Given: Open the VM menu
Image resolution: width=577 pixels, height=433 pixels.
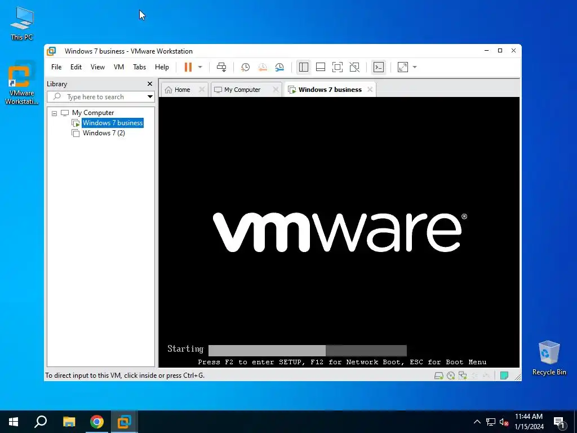Looking at the screenshot, I should tap(119, 67).
